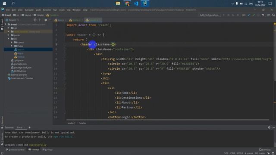Open the Help menu
276x155 pixels.
[x=85, y=10]
